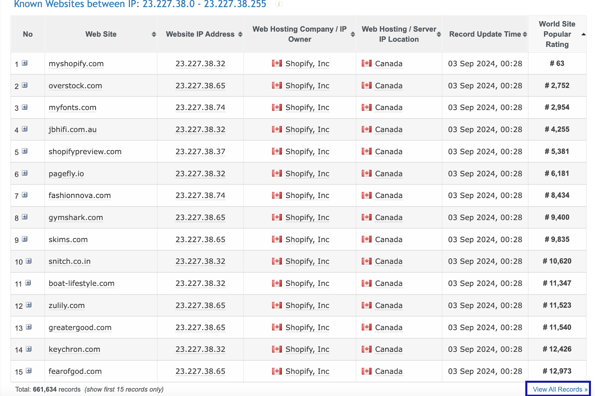Image resolution: width=595 pixels, height=396 pixels.
Task: Click IP 23.227.38.32 in myshopify.com row
Action: [200, 64]
